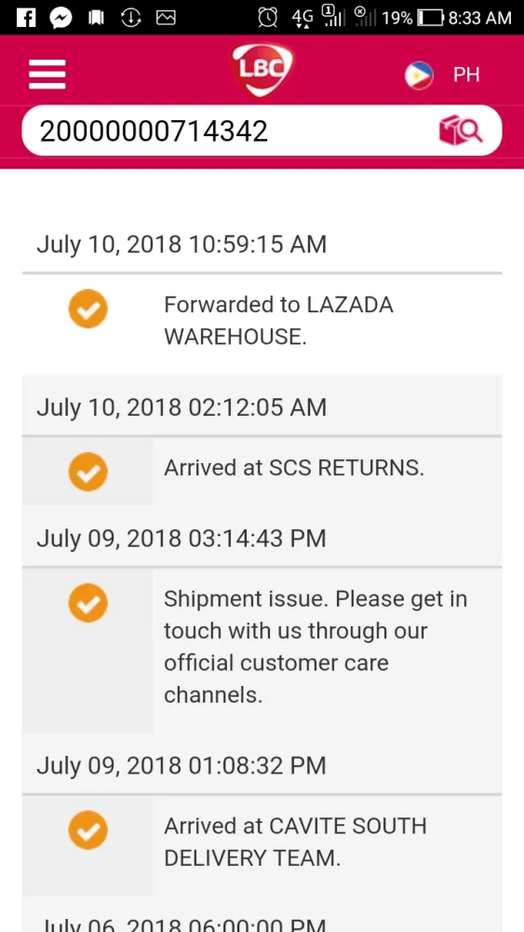Tap checkmark beside Forwarded to LAZADA WAREHOUSE

click(x=87, y=309)
